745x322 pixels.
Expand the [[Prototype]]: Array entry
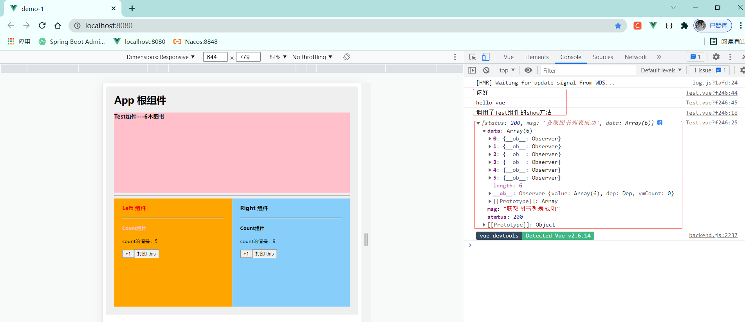click(x=490, y=201)
